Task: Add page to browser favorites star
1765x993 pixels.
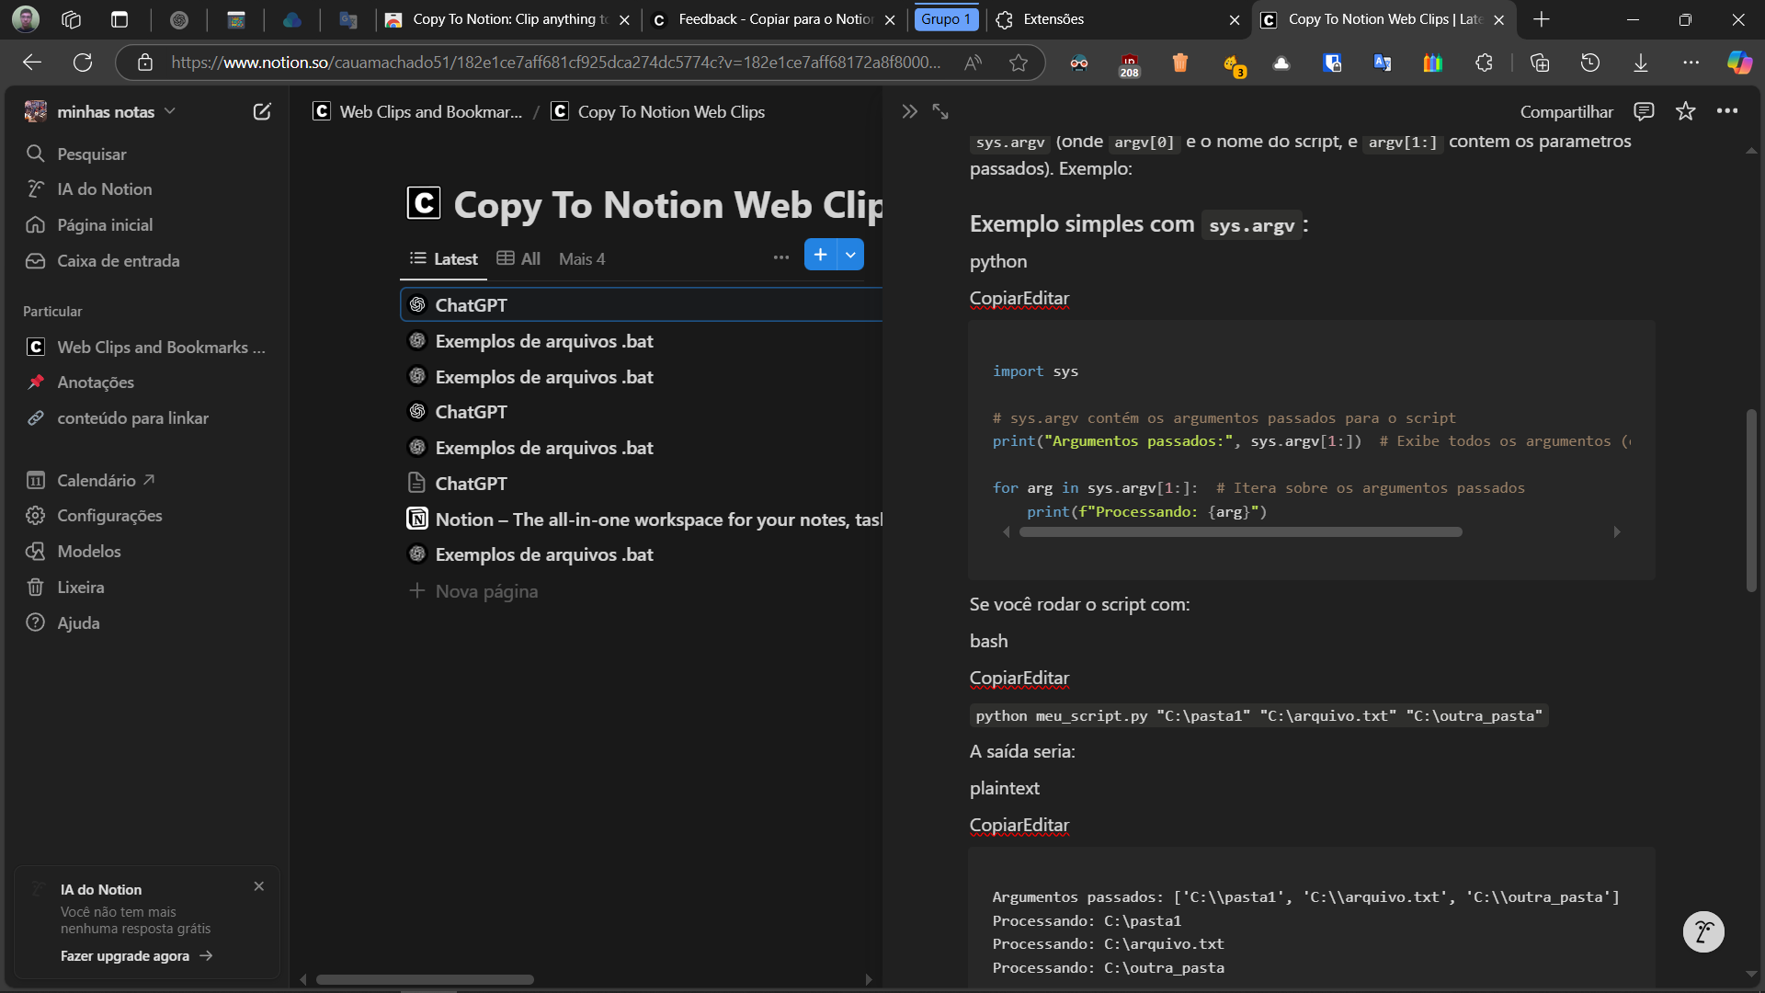Action: pyautogui.click(x=1018, y=63)
